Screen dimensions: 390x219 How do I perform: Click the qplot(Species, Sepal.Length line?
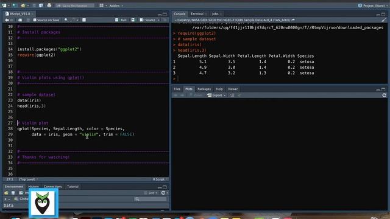(71, 128)
